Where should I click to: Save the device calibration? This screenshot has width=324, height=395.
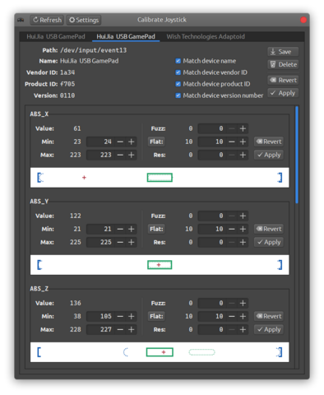pos(283,52)
